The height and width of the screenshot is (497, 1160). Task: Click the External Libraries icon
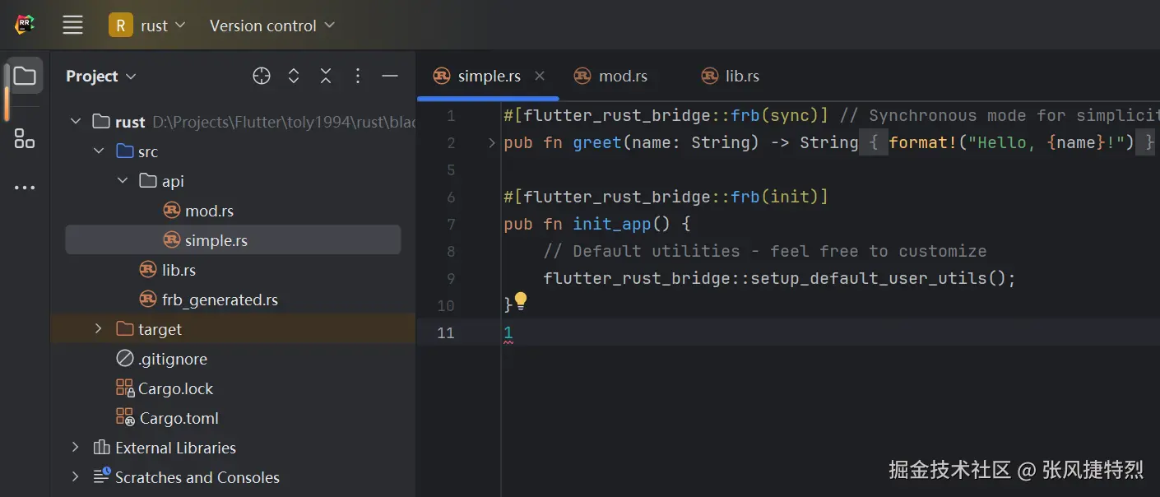(102, 448)
